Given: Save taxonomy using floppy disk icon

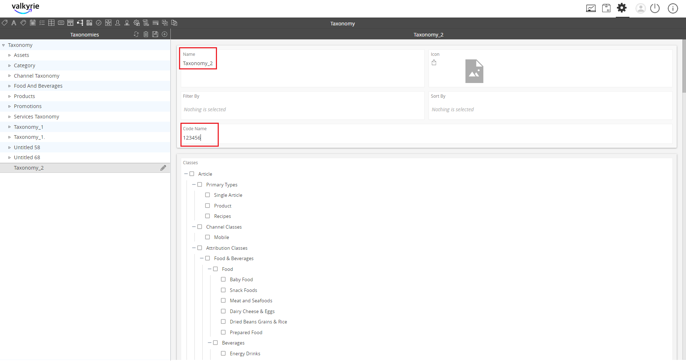Looking at the screenshot, I should (155, 34).
